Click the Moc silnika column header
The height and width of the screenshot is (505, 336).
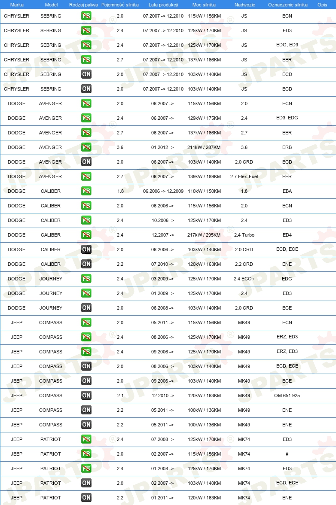204,5
